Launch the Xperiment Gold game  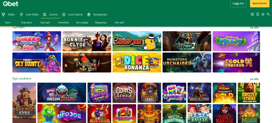[x=224, y=93]
